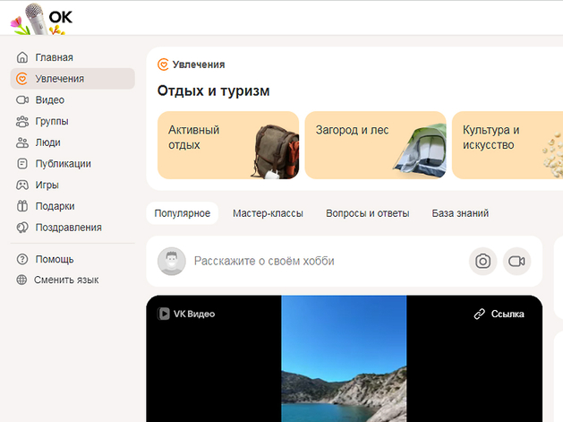Click the seaside video preview thumbnail
The width and height of the screenshot is (563, 422).
344,367
